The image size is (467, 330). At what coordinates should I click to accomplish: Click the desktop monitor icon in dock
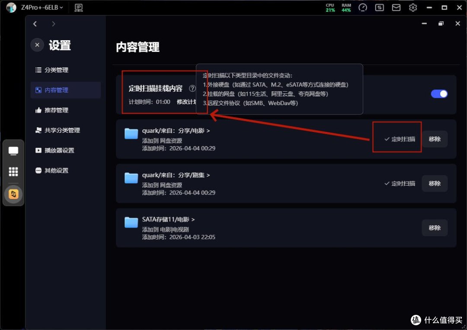[13, 151]
